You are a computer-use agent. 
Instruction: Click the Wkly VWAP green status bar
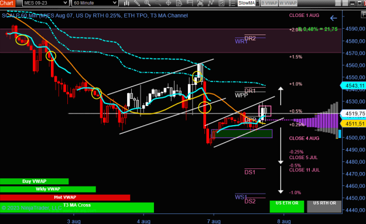click(48, 189)
